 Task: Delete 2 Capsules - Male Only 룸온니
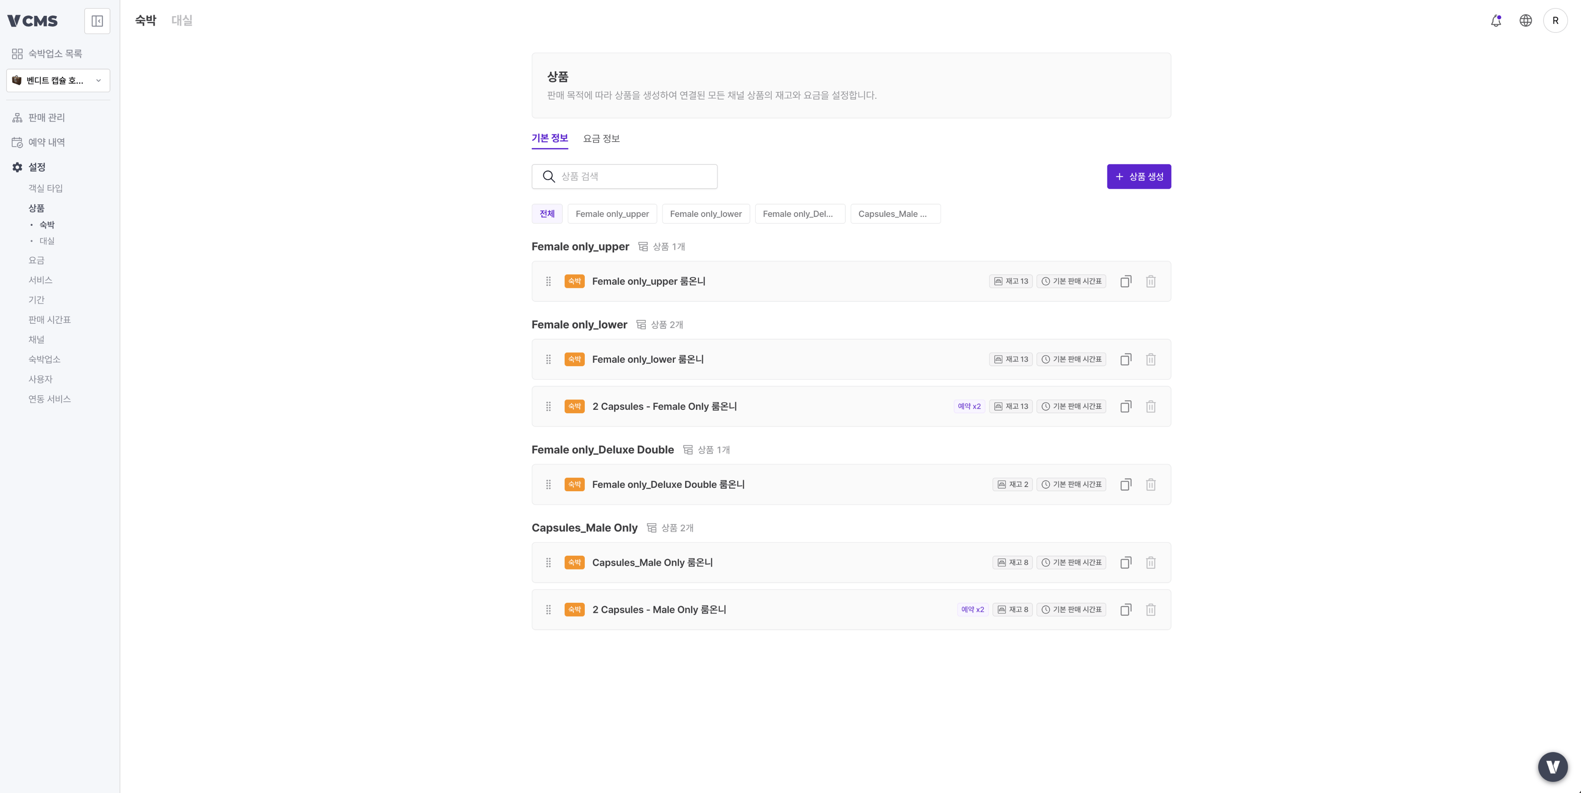tap(1150, 609)
